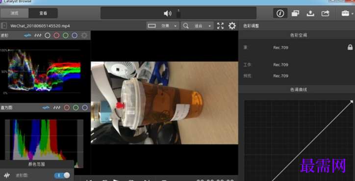
Task: Click the waveform icon beside 波形图
Action: (x=7, y=175)
